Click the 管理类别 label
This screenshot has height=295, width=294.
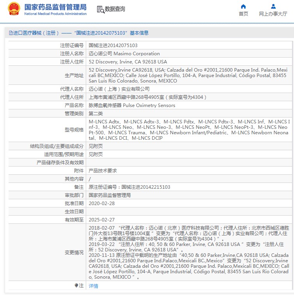tap(74, 114)
